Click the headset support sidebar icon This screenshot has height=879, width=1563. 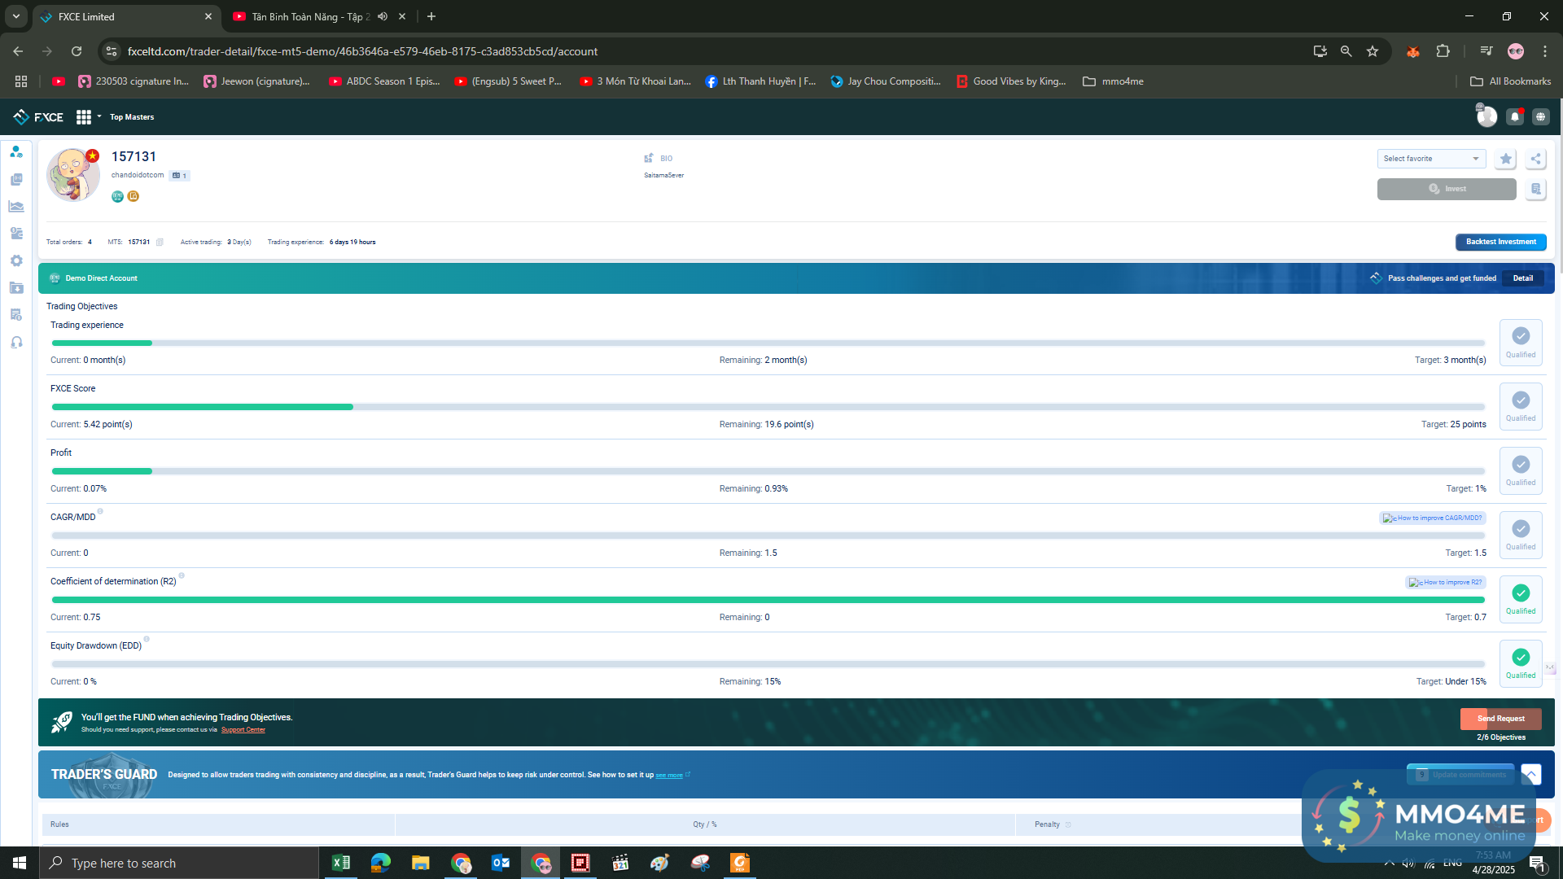[16, 343]
